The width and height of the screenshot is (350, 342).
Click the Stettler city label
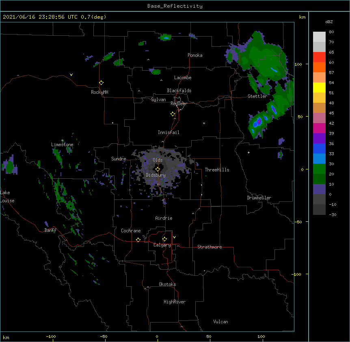coord(257,96)
